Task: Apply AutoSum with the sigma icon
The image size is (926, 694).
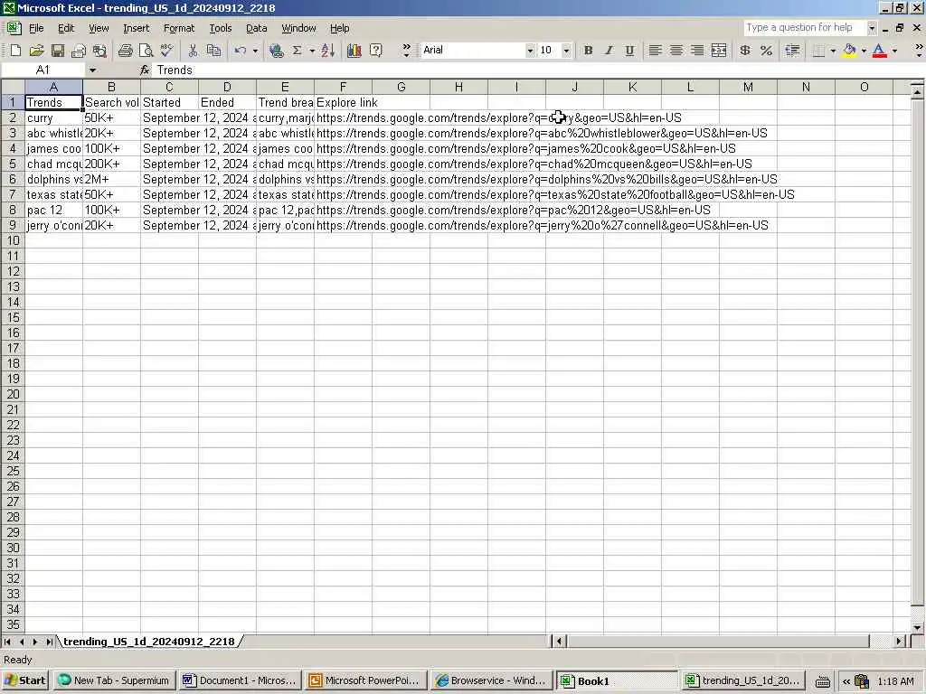Action: pyautogui.click(x=297, y=51)
